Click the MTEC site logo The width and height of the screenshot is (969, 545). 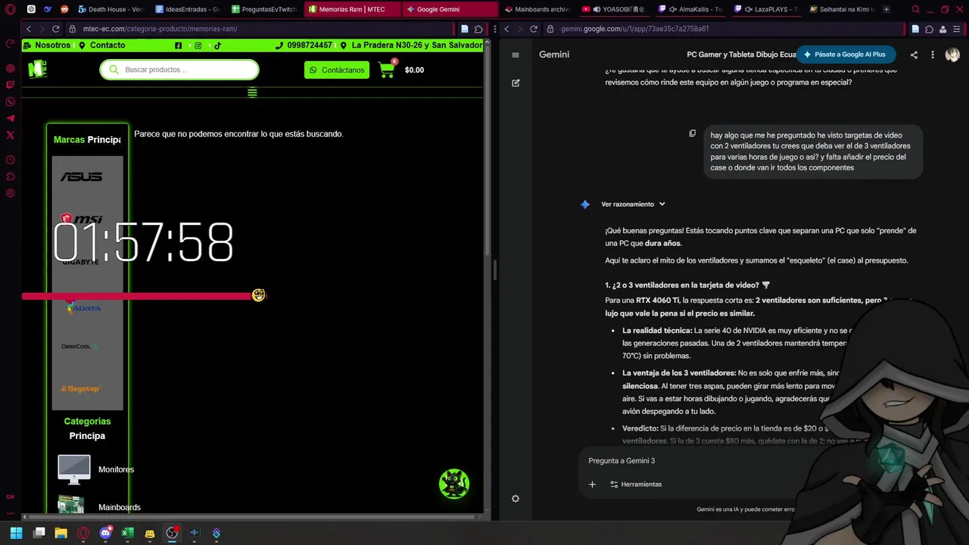pos(37,69)
